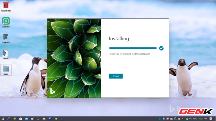Open Skype from the system tray
The height and width of the screenshot is (121, 216).
(x=164, y=119)
